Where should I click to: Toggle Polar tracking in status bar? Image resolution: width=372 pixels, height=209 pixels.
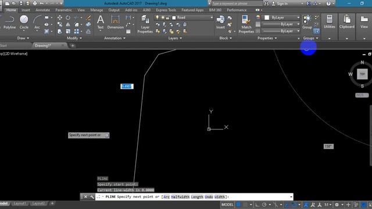tap(264, 204)
